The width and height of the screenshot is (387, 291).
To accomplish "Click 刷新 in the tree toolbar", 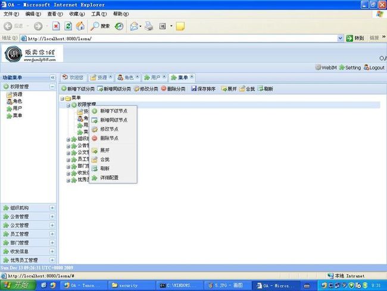I will [x=266, y=89].
